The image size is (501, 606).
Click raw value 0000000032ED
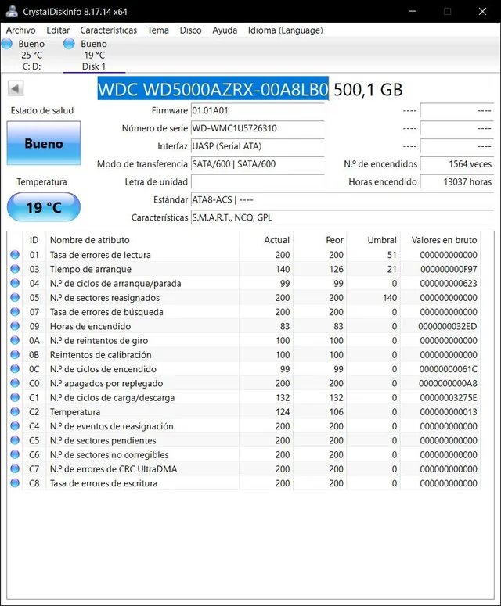tap(447, 326)
